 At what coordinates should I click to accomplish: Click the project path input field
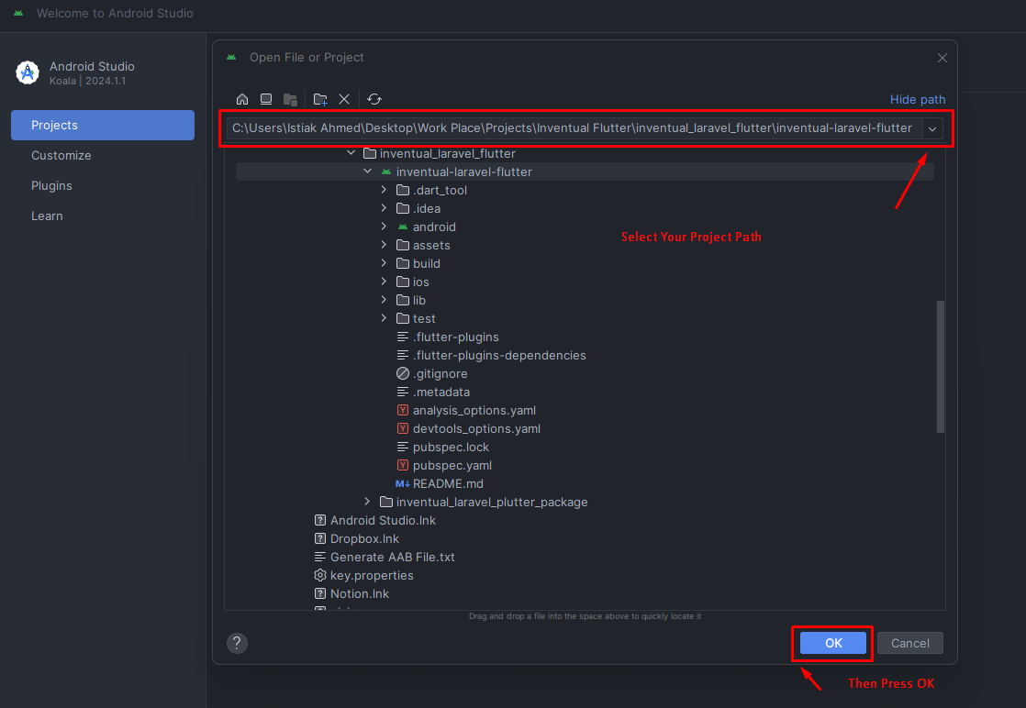pos(572,128)
